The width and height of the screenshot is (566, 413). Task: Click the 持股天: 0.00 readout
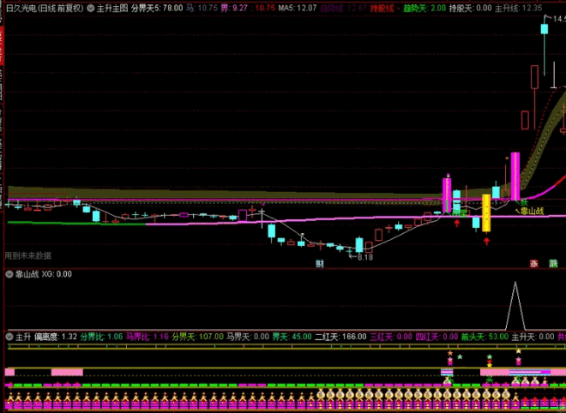(x=470, y=9)
